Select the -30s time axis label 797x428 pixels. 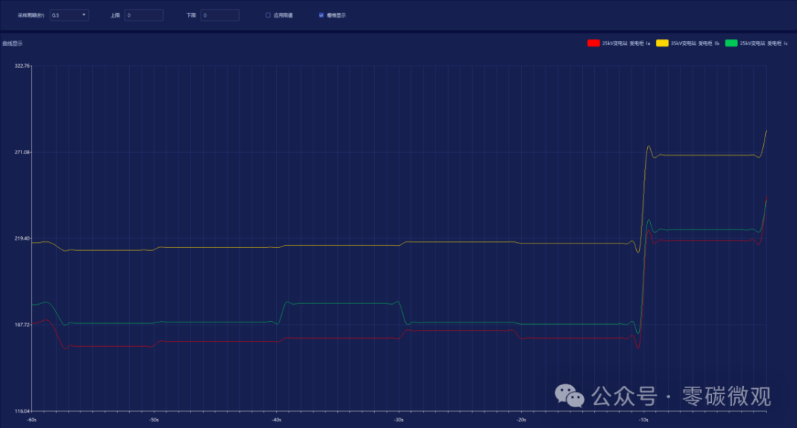point(399,420)
